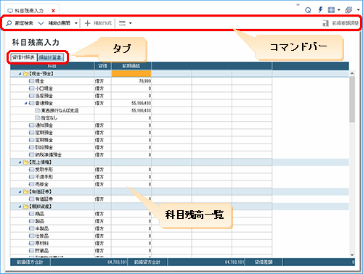Click the circular Q icon at top right

[x=308, y=10]
